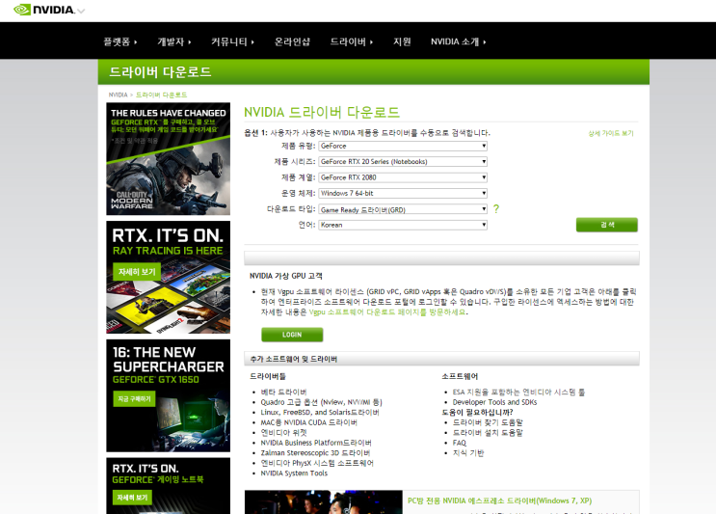Open the MAC용 NVIDIA CUDA 드라이버 link

tap(308, 422)
